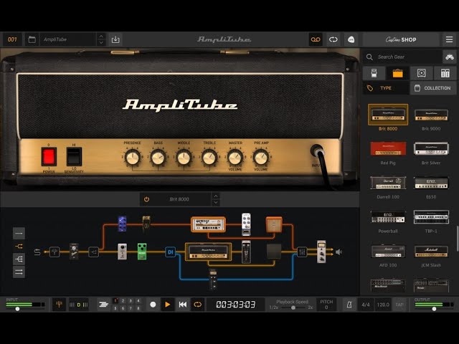Open the tuner icon in bottom bar

(59, 305)
